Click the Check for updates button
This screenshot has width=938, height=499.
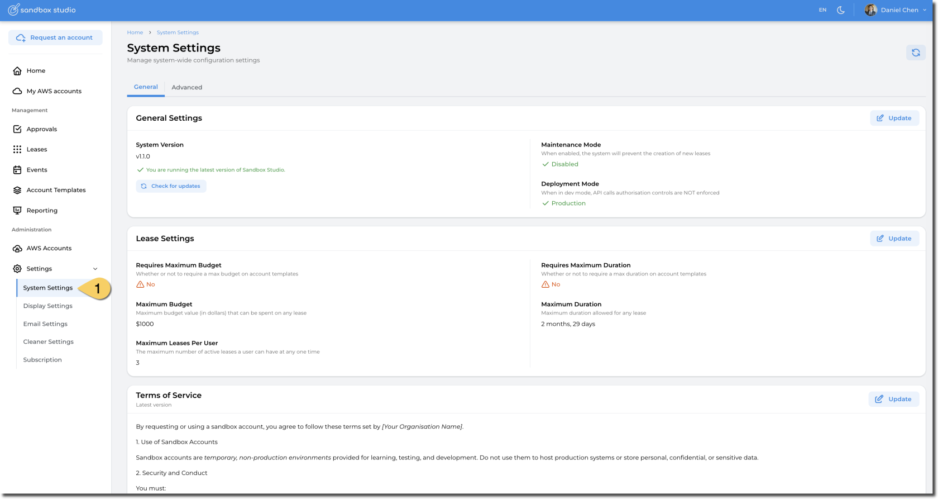171,186
